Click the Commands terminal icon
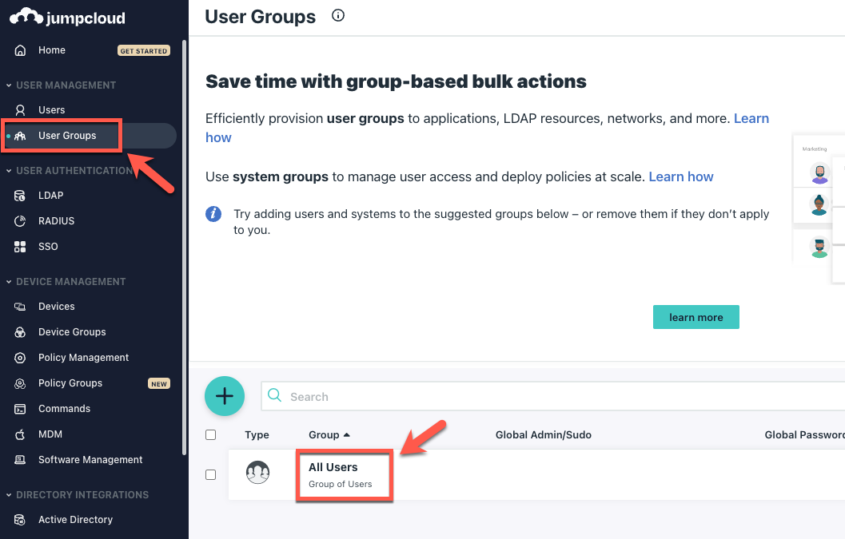The height and width of the screenshot is (539, 845). pos(20,409)
